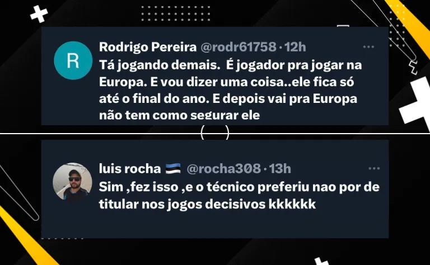Screen dimensions: 430x265
Task: Click the luis rocha display name
Action: click(x=130, y=169)
